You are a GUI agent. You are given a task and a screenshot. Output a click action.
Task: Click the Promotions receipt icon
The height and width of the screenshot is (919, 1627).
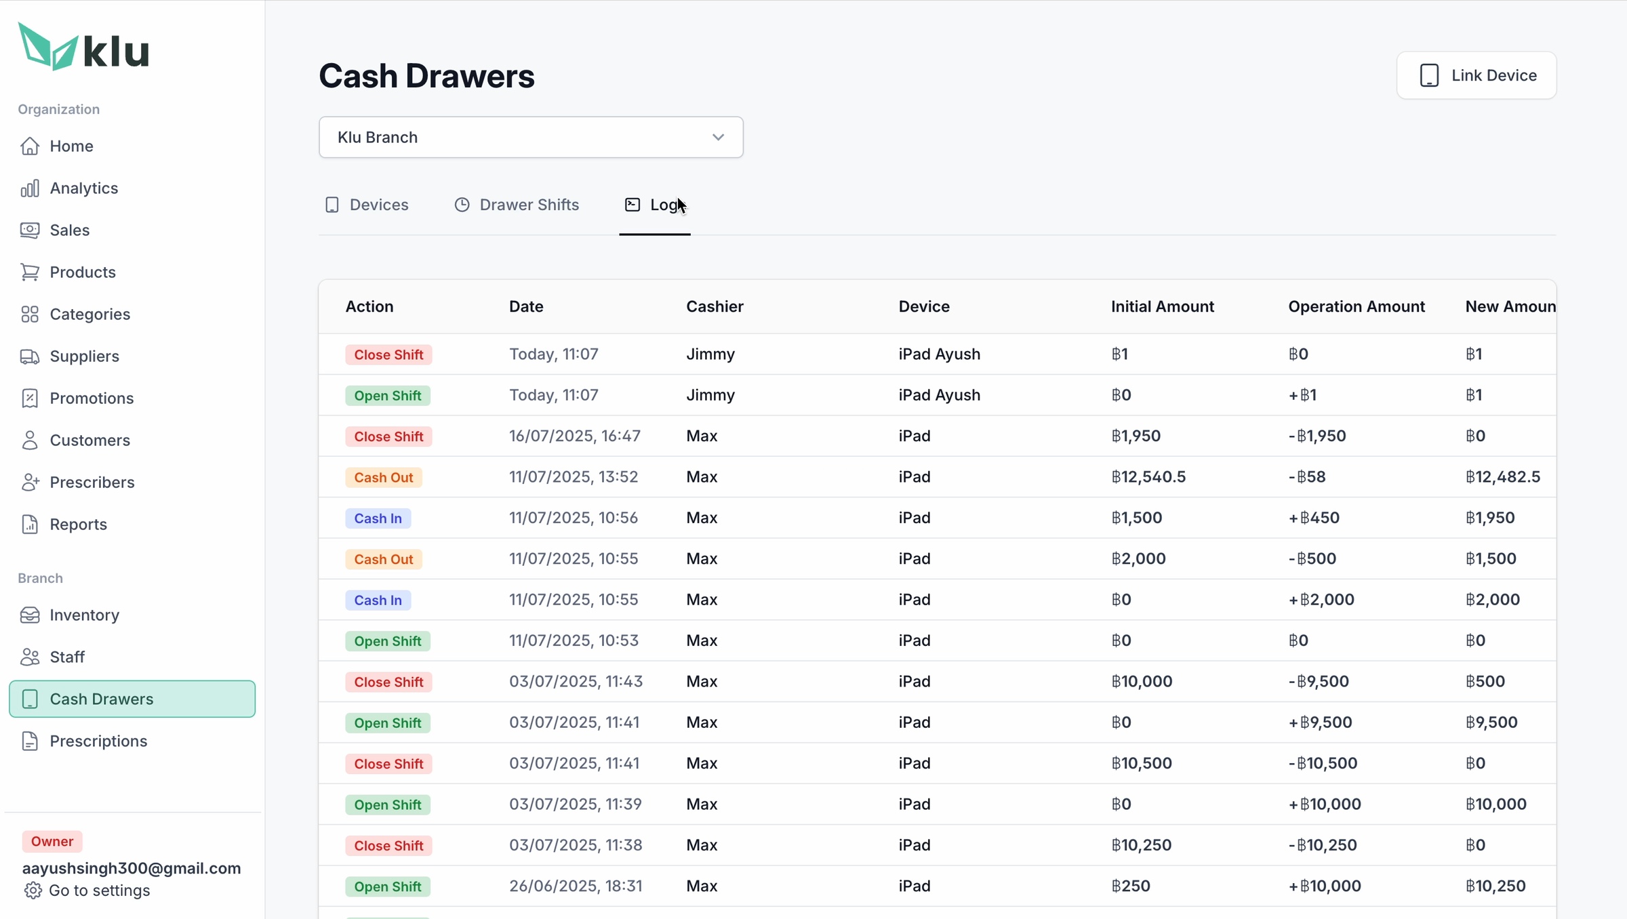(x=30, y=398)
